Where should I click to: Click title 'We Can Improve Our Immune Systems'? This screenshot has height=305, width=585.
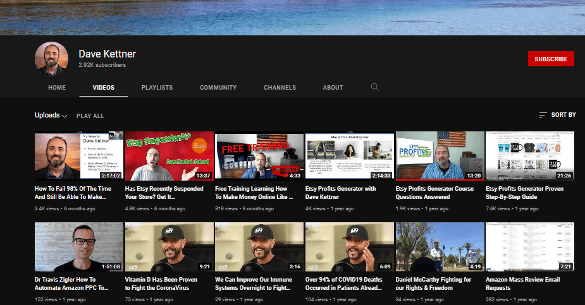(x=254, y=284)
